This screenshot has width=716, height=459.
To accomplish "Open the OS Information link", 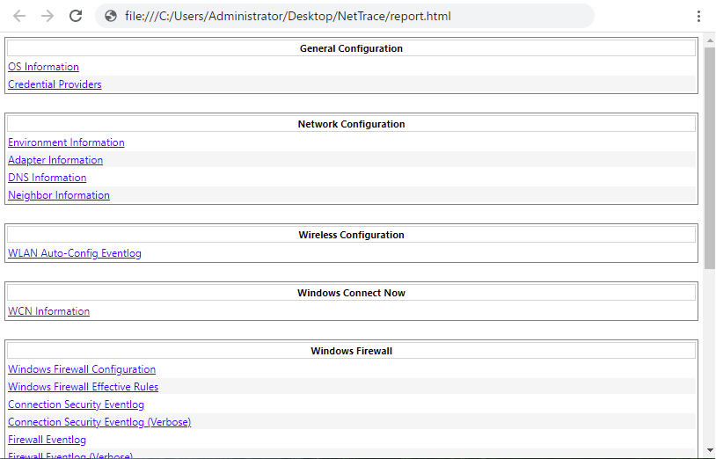I will [43, 67].
